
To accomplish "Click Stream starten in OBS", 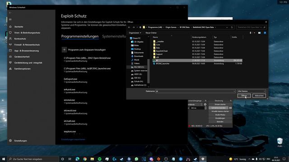I will pyautogui.click(x=220, y=104).
